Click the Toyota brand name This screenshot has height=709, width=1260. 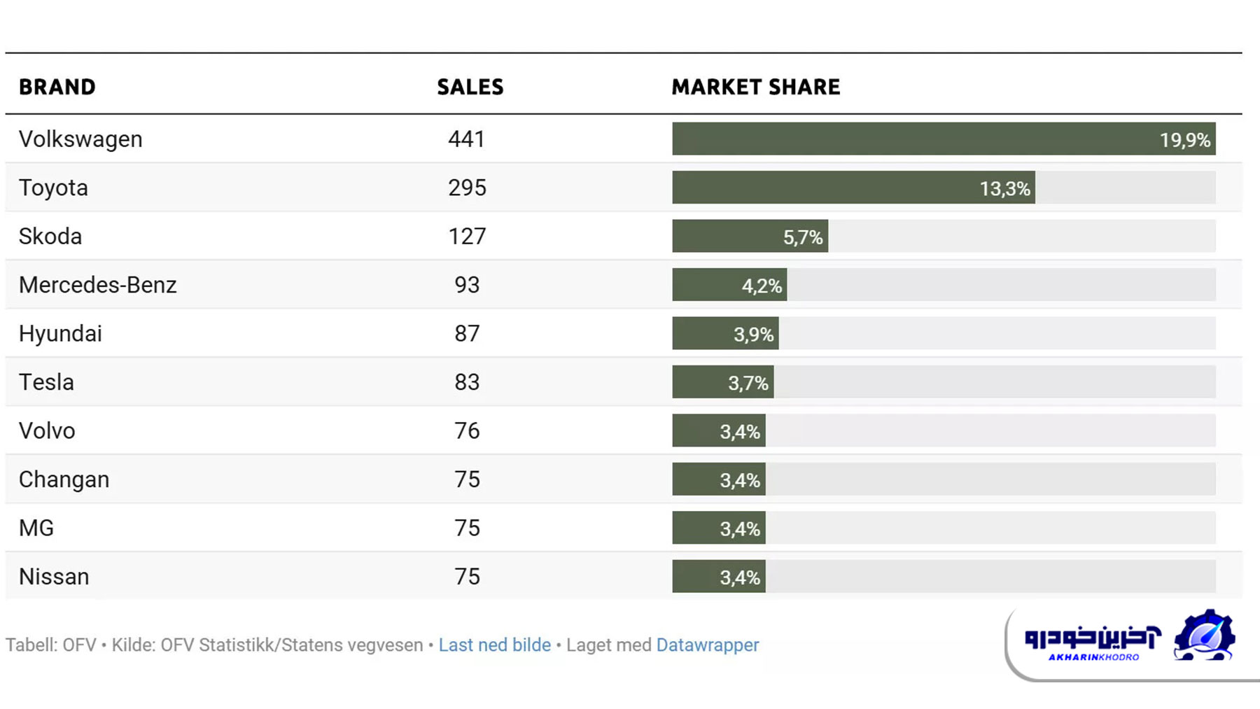tap(53, 188)
